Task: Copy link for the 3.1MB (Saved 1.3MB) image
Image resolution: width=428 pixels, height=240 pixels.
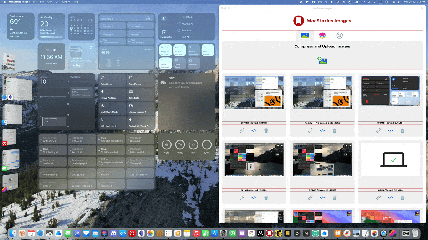Action: [242, 198]
